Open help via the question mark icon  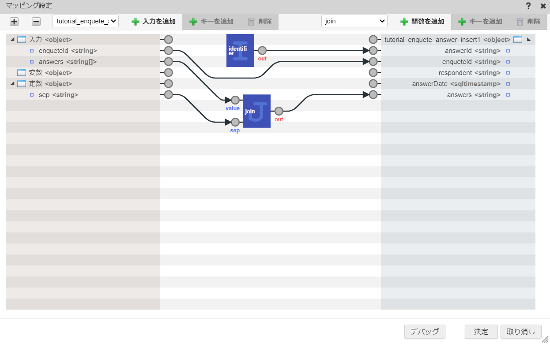pos(528,6)
